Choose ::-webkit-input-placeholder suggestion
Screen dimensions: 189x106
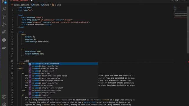click(63, 69)
